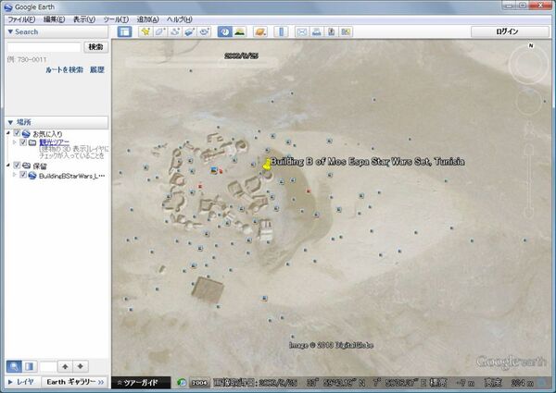Click the N north indicator on compass
The height and width of the screenshot is (393, 556).
531,45
